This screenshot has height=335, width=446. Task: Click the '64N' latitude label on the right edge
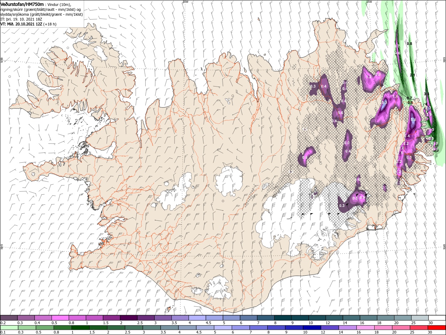(x=444, y=247)
